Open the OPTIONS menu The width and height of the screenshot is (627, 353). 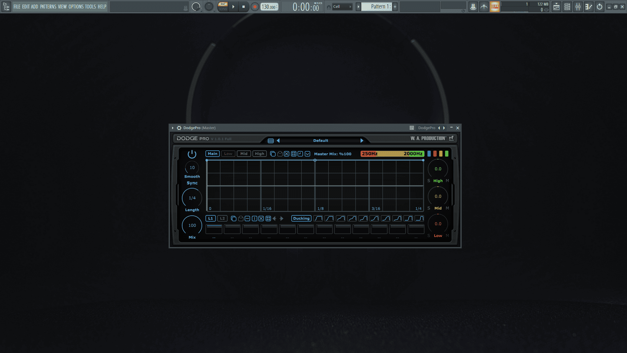click(x=76, y=7)
